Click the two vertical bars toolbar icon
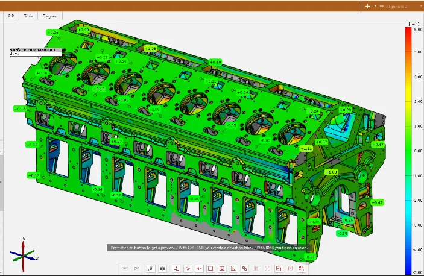 [x=162, y=269]
